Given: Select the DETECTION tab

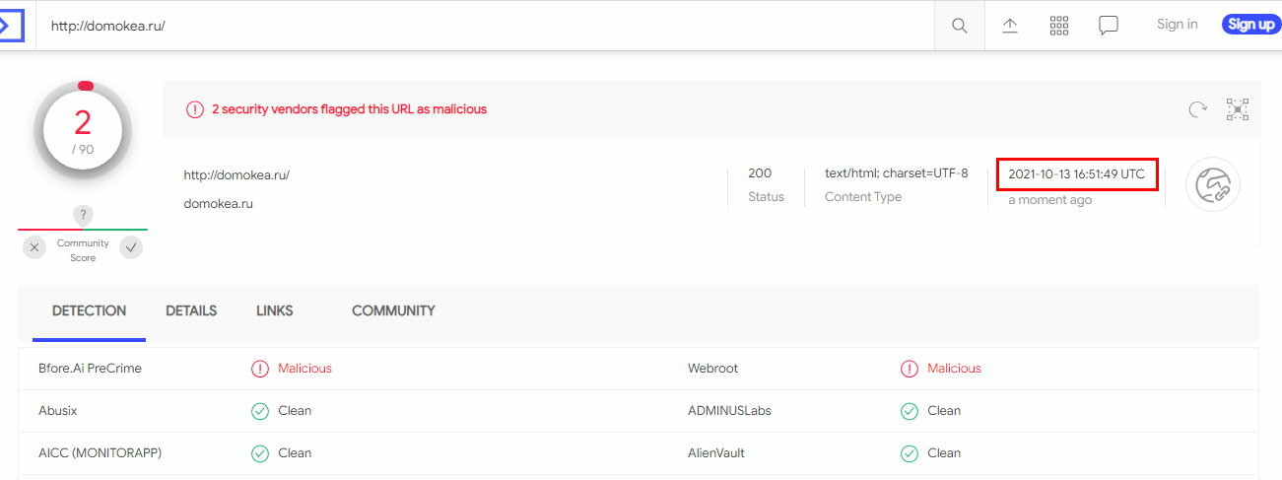Looking at the screenshot, I should pyautogui.click(x=90, y=311).
